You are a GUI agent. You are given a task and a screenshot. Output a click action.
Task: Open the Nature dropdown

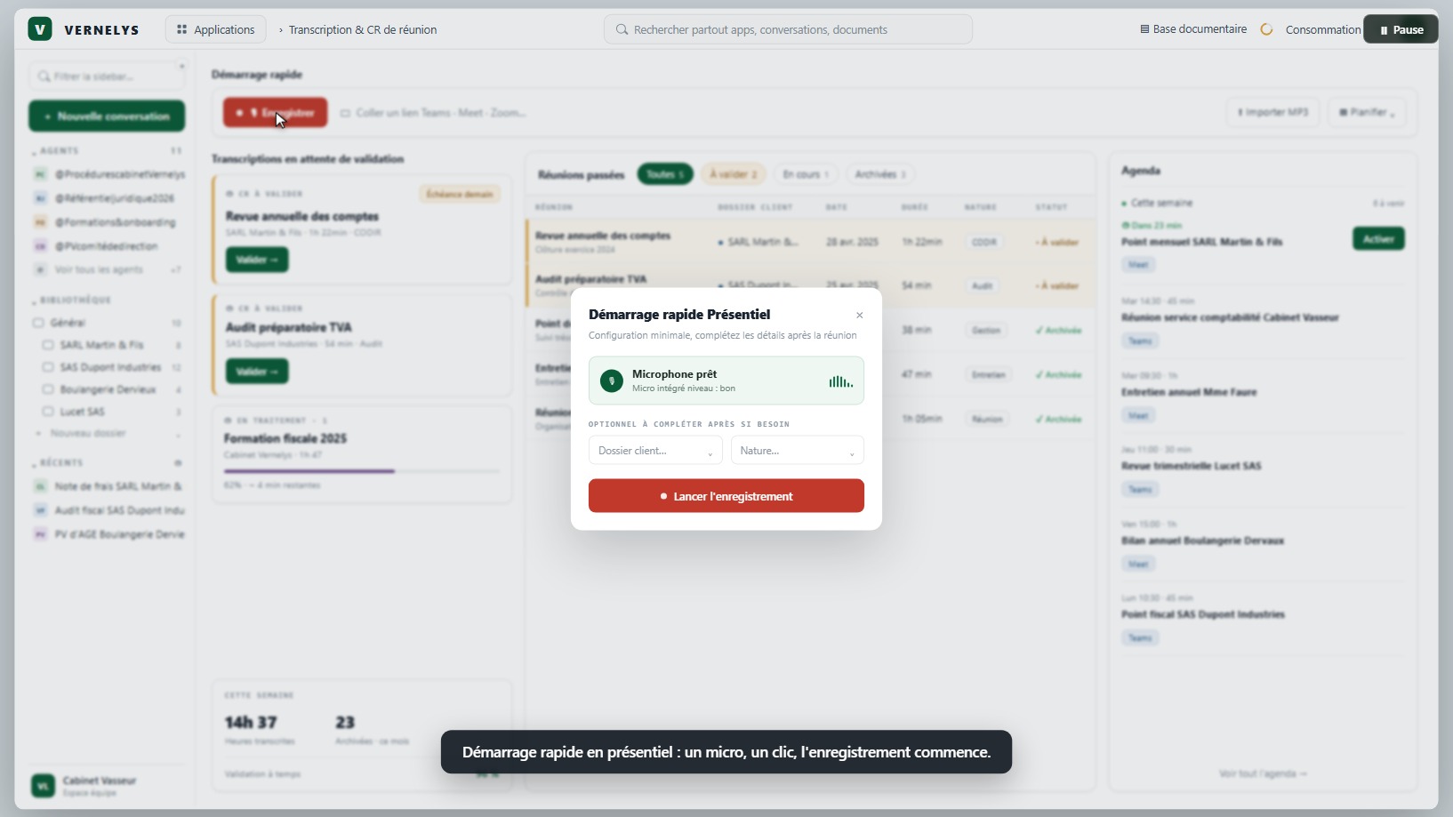coord(797,451)
